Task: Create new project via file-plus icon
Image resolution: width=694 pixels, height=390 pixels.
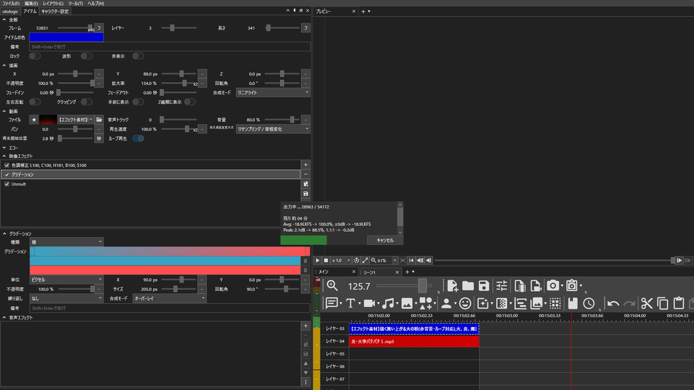Action: 452,285
